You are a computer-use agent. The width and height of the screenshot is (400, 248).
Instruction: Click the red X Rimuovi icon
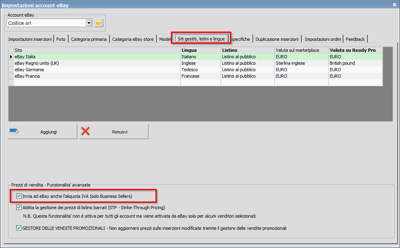(85, 131)
